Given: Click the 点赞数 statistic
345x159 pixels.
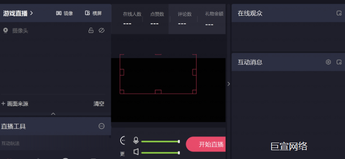Looking at the screenshot, I should point(157,19).
